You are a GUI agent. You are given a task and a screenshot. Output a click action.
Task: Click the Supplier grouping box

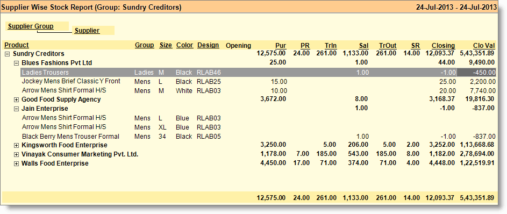pyautogui.click(x=93, y=31)
